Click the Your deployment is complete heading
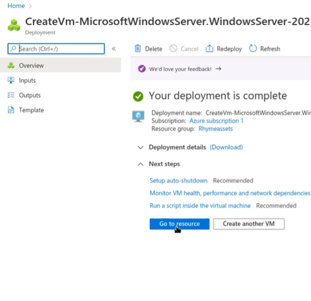This screenshot has height=301, width=311. pyautogui.click(x=218, y=96)
